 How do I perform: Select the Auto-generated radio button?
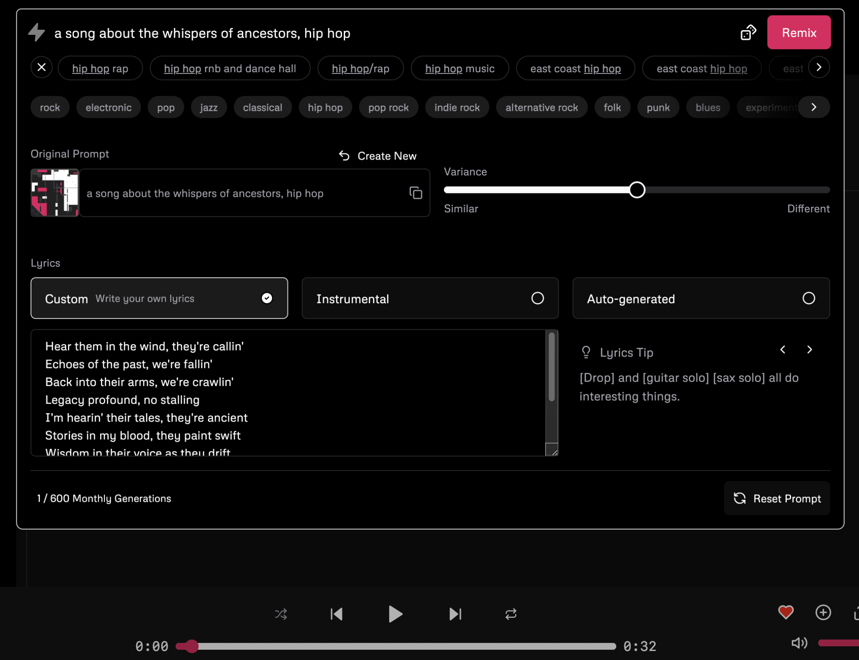point(809,298)
